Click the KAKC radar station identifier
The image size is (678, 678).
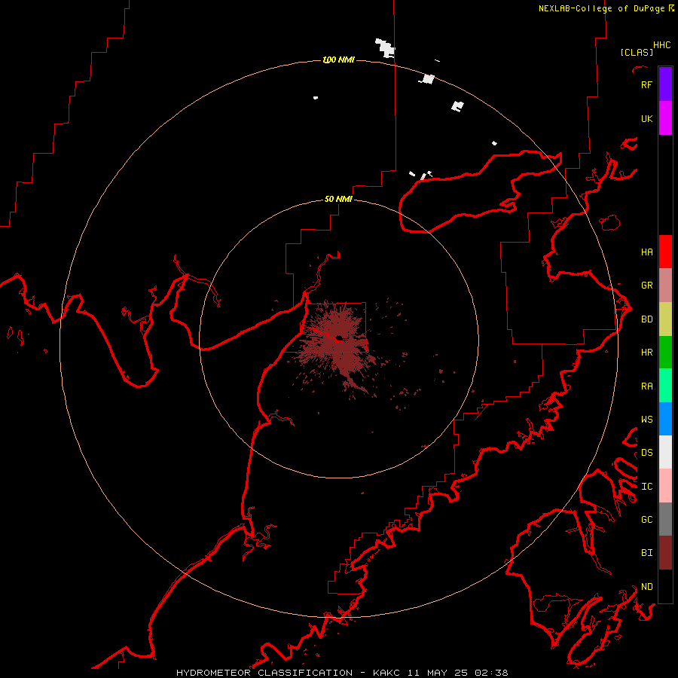386,673
